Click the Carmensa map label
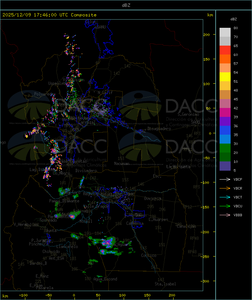Viewport: 252px width, 300px height. 135,223
